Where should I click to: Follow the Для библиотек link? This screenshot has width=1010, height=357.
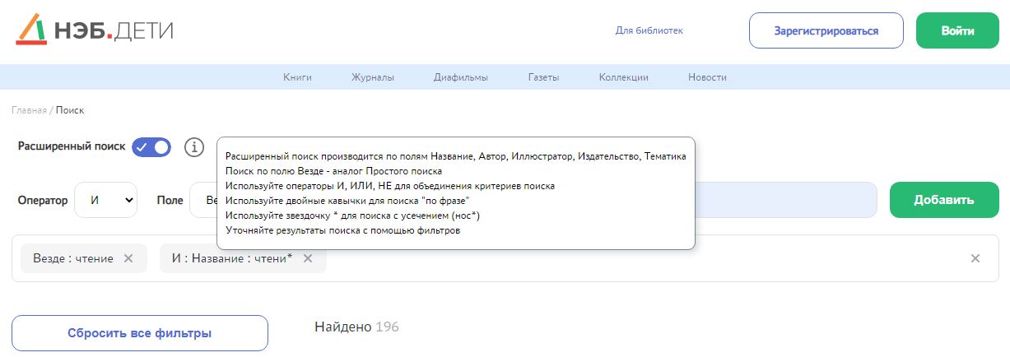tap(649, 31)
